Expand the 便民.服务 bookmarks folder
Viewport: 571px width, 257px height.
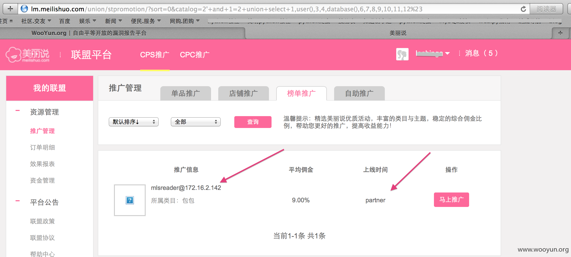[146, 21]
